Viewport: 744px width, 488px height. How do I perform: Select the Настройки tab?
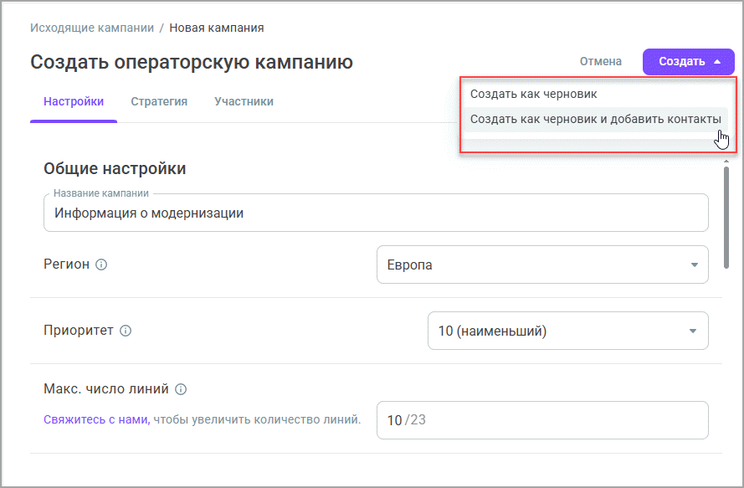[x=74, y=102]
